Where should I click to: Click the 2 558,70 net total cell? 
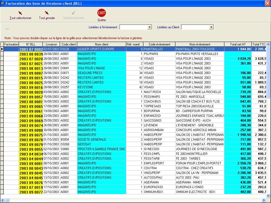[x=238, y=163]
